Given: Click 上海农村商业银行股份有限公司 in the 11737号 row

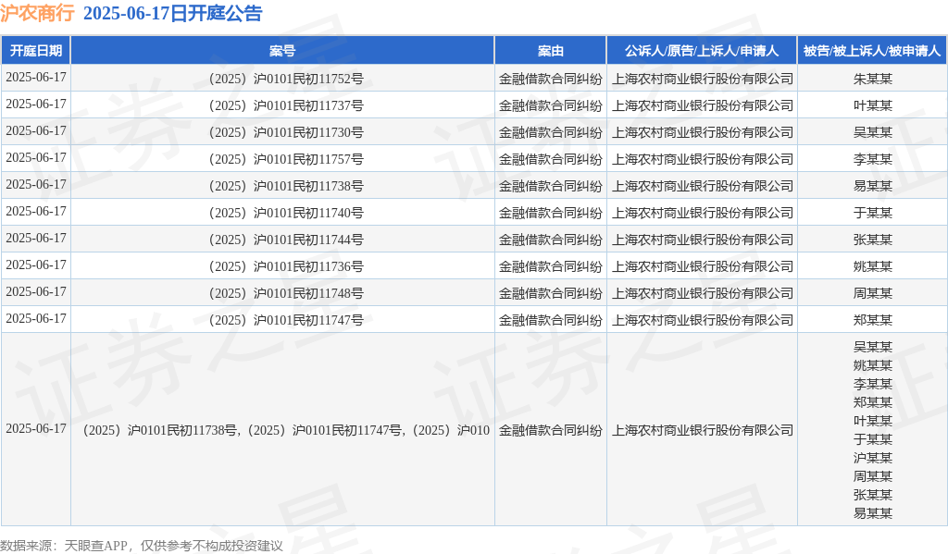Looking at the screenshot, I should pos(702,105).
